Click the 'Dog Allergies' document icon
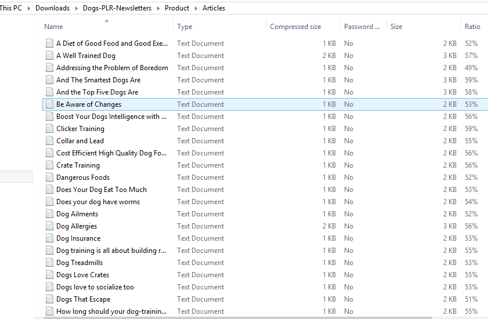Viewport: 488px width, 319px height. (49, 226)
